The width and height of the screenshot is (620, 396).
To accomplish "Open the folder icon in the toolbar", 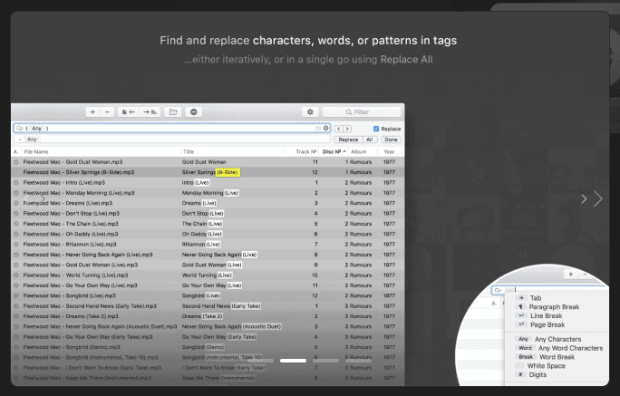I will click(x=173, y=111).
